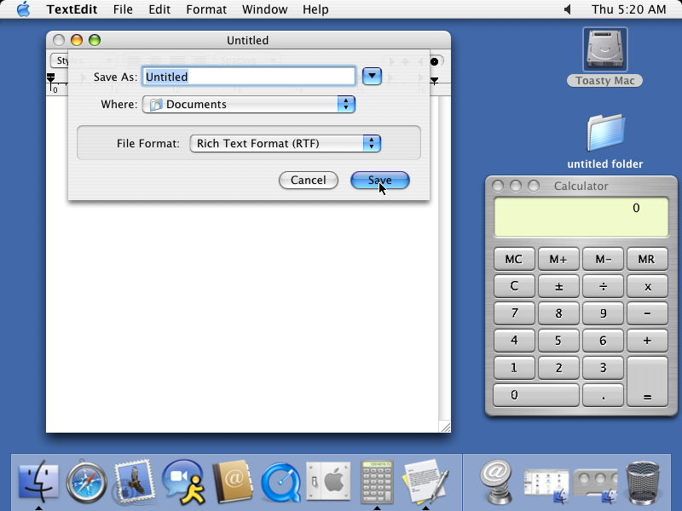Cancel the save dialog
682x511 pixels.
308,180
